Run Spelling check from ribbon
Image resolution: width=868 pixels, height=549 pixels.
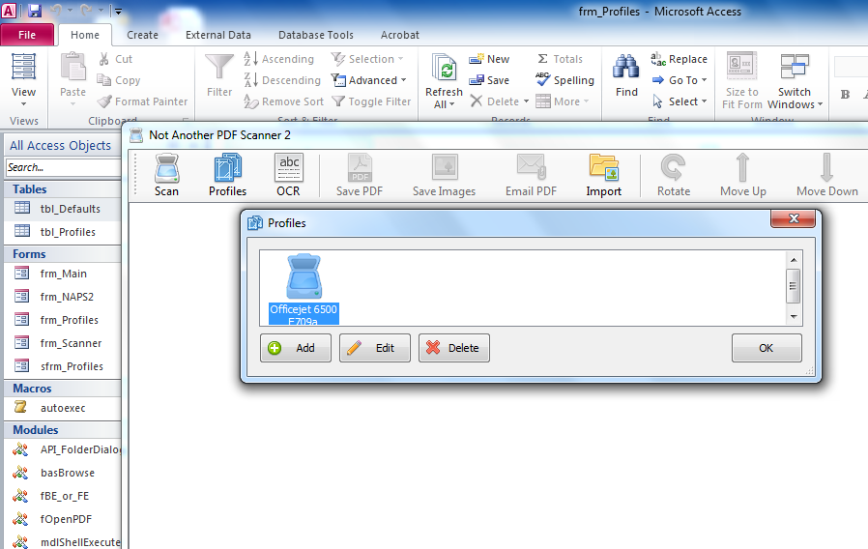pyautogui.click(x=565, y=80)
